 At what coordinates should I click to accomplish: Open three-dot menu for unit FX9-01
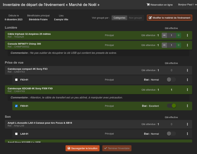[x=187, y=106]
